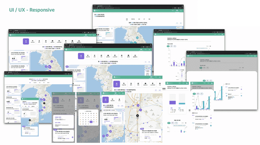This screenshot has height=145, width=260.
Task: Collapse the side panel via the left chevron on the center map
Action: pos(86,67)
